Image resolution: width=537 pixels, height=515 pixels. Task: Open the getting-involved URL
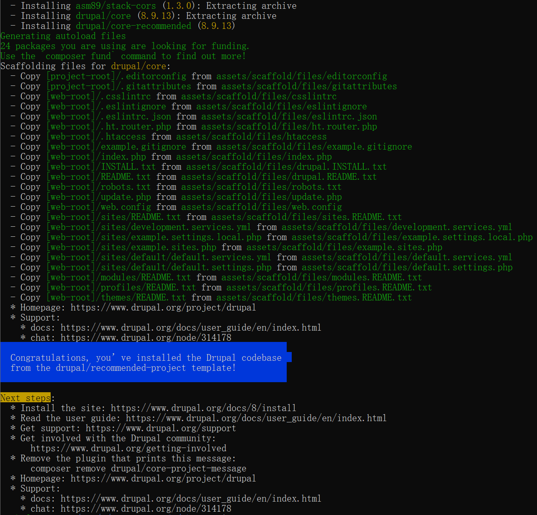pyautogui.click(x=128, y=448)
